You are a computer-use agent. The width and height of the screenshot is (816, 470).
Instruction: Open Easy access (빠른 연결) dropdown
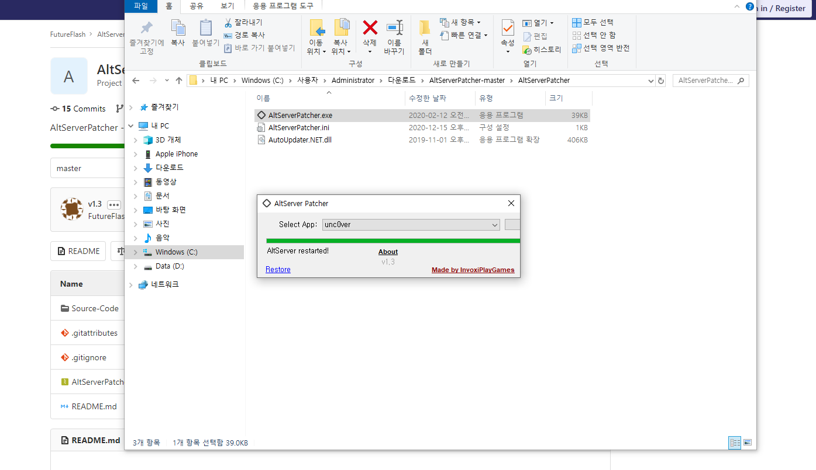pyautogui.click(x=463, y=35)
